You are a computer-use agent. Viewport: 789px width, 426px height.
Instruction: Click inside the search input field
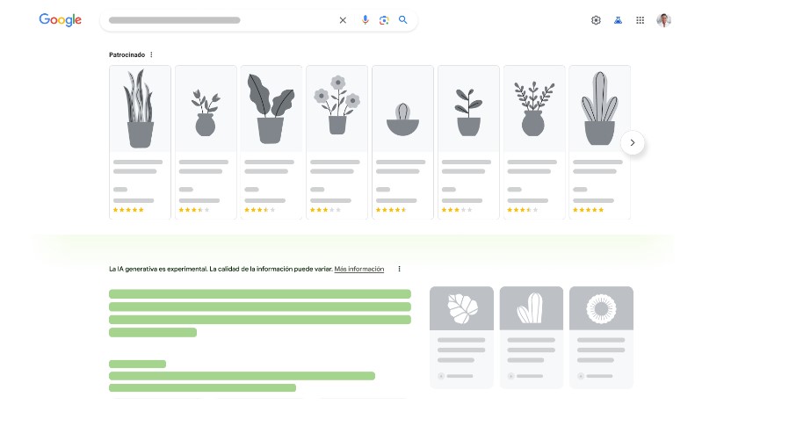220,20
